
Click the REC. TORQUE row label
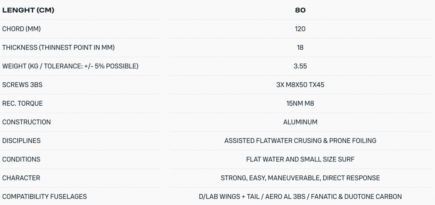coord(23,104)
